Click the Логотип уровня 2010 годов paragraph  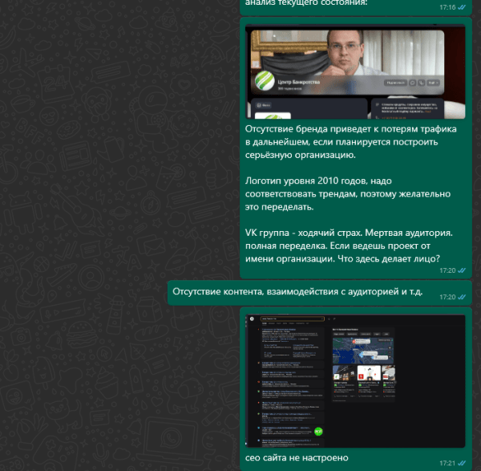click(x=347, y=194)
